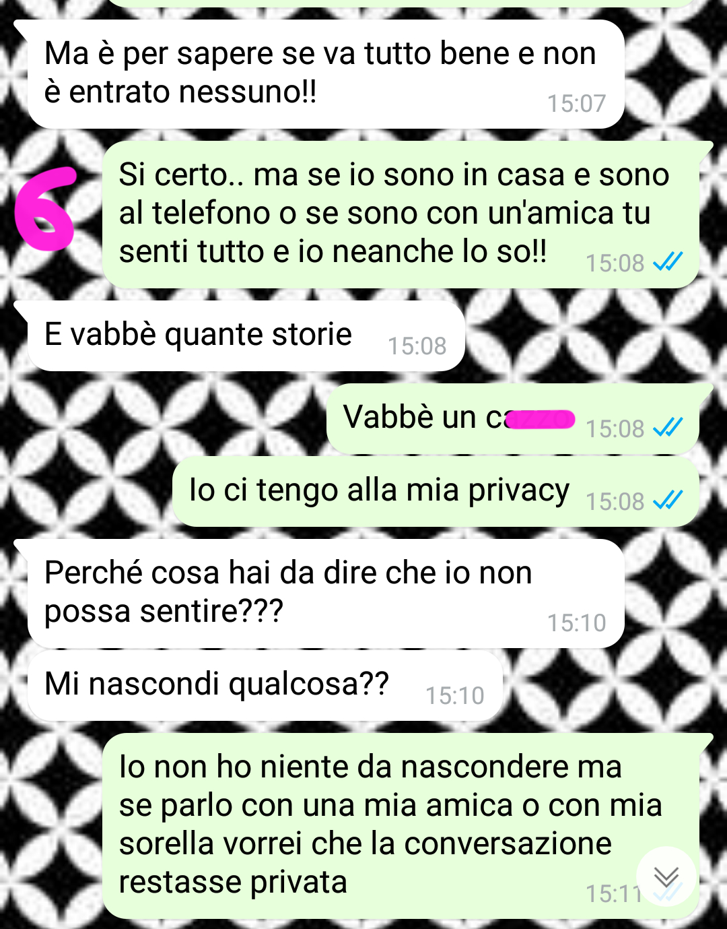Tap the scroll-to-bottom double chevron button
The width and height of the screenshot is (727, 929).
point(666,876)
